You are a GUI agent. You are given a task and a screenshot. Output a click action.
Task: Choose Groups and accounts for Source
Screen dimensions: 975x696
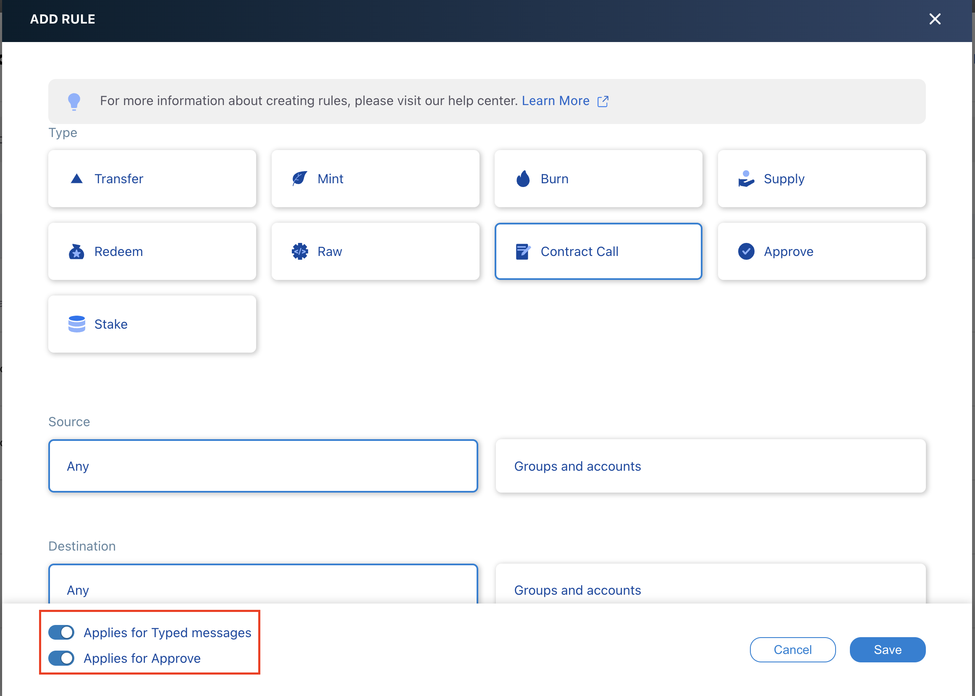(x=710, y=466)
